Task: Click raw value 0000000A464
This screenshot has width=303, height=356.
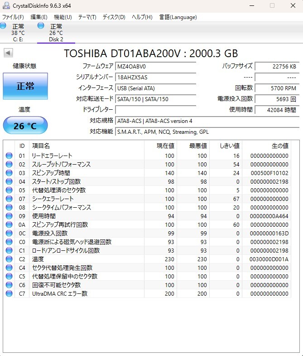Action: click(x=269, y=216)
